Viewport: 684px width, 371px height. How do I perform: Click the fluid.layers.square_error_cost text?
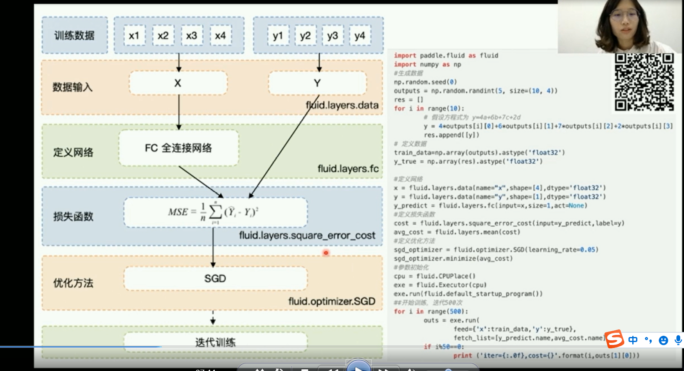point(307,235)
